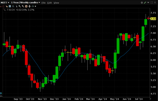Click the red X remove icon in toolbar

coord(1,6)
